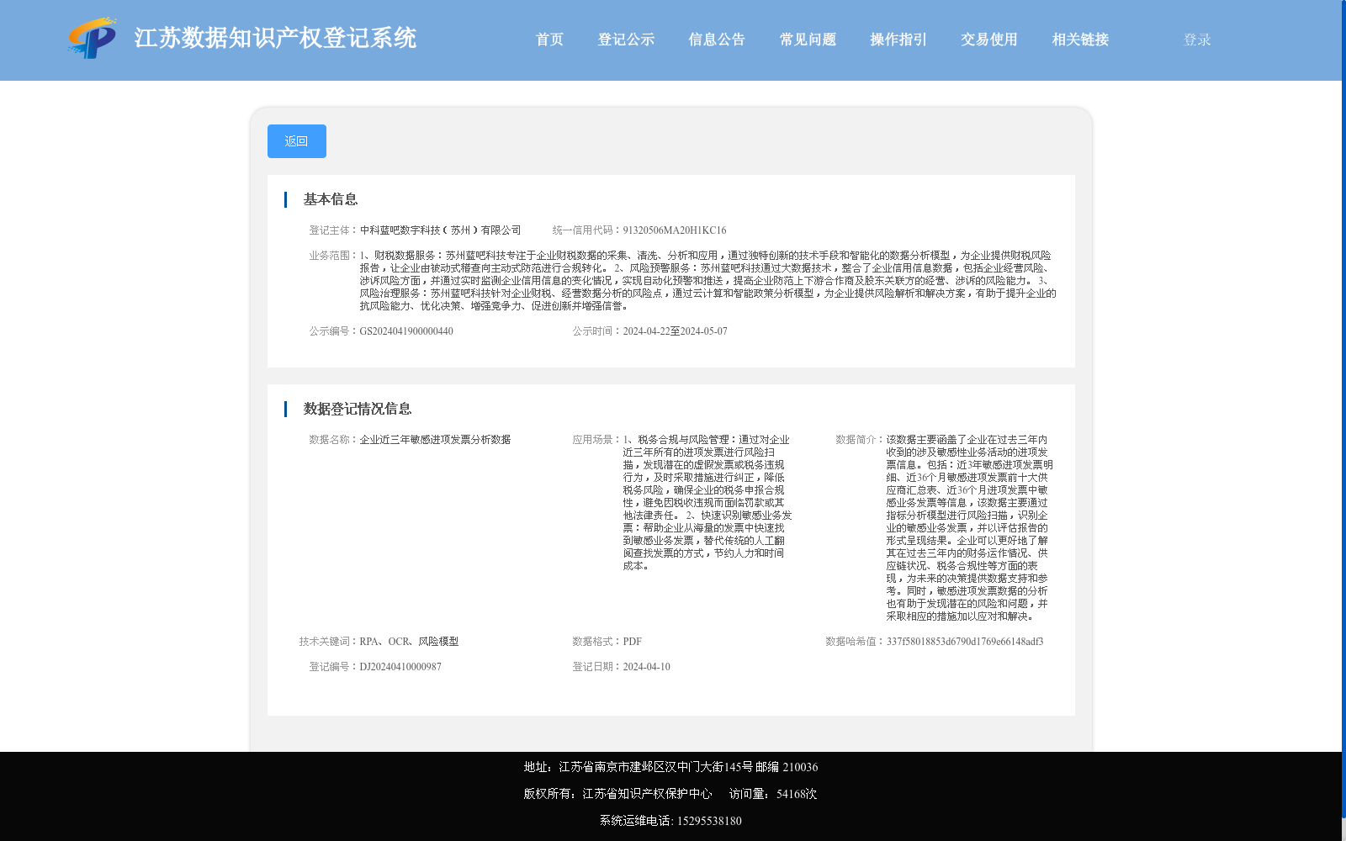The height and width of the screenshot is (841, 1346).
Task: Select the data format value PDF
Action: pos(633,642)
